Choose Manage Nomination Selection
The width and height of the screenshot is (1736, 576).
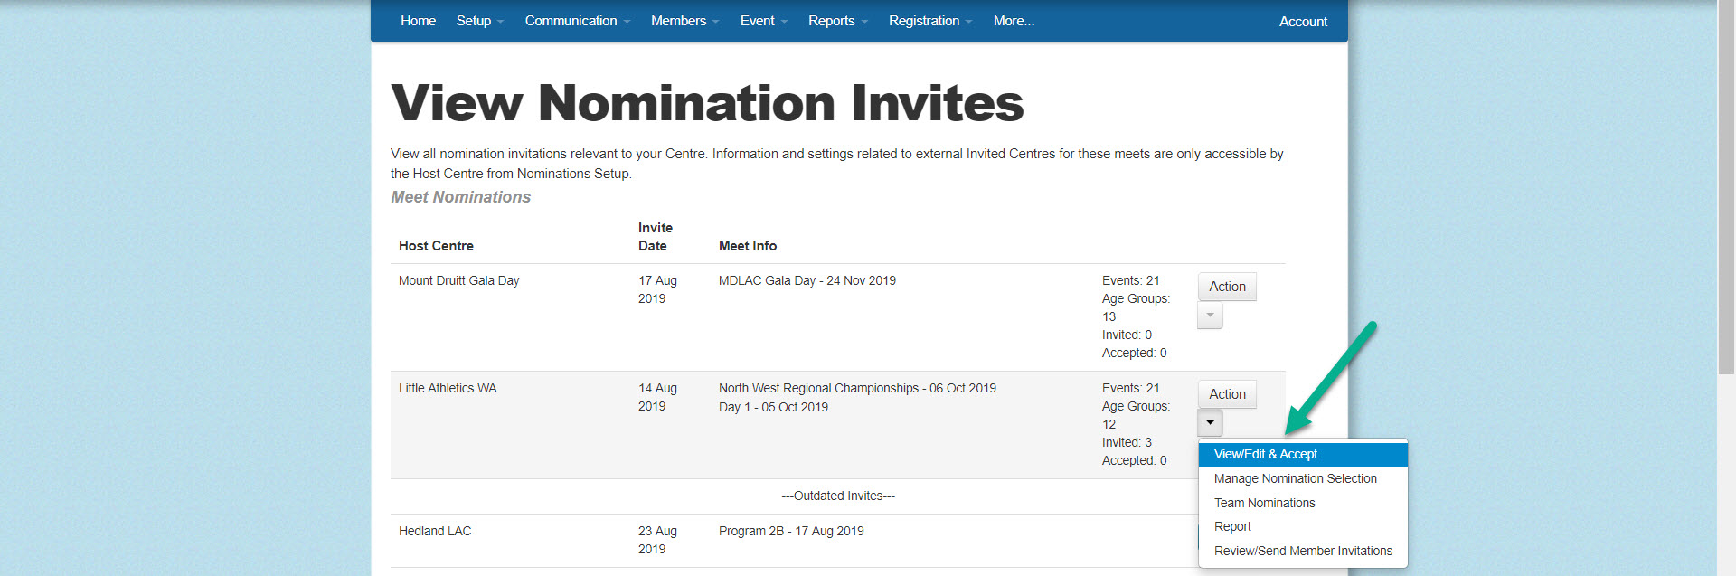(1303, 478)
